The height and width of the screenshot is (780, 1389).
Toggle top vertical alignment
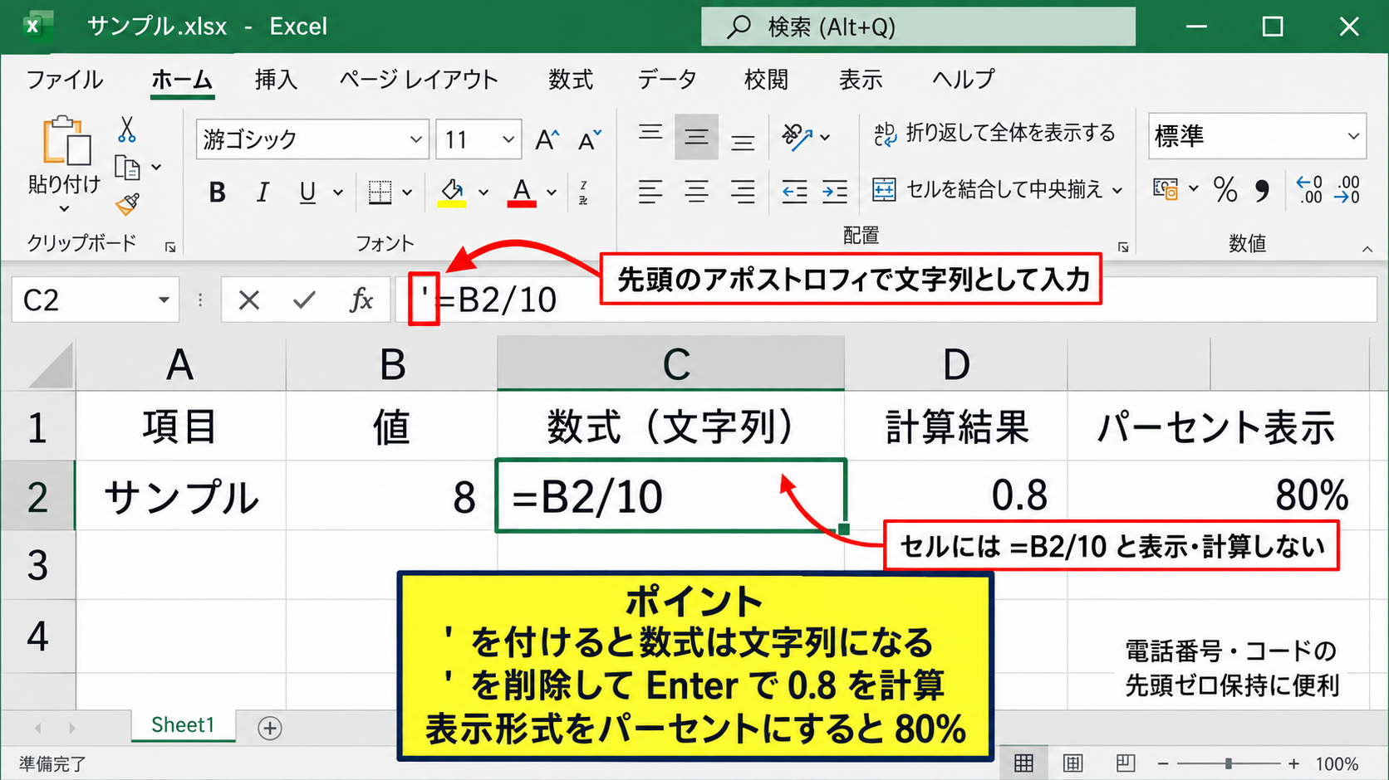click(650, 133)
